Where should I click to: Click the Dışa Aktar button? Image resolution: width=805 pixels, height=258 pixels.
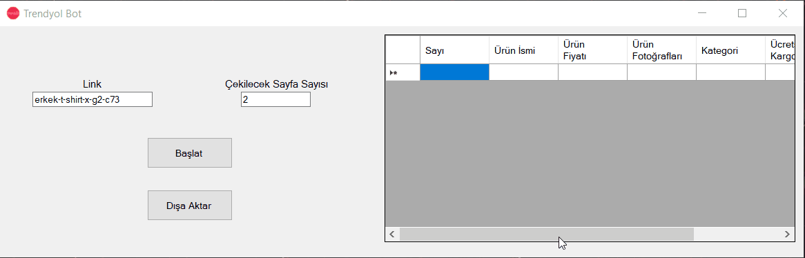pos(189,205)
